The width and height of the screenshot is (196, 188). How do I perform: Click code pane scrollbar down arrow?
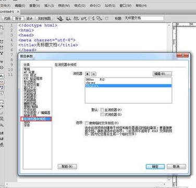coord(169,180)
